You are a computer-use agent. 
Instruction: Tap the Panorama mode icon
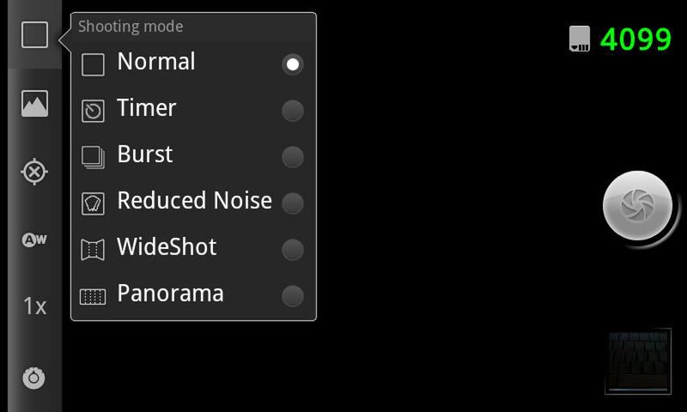click(x=93, y=297)
